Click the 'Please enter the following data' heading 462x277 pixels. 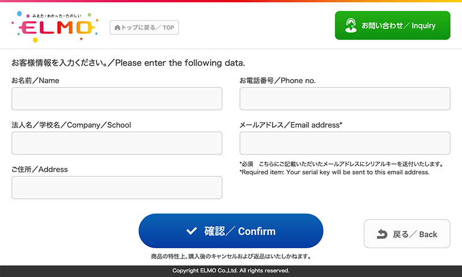click(x=128, y=63)
